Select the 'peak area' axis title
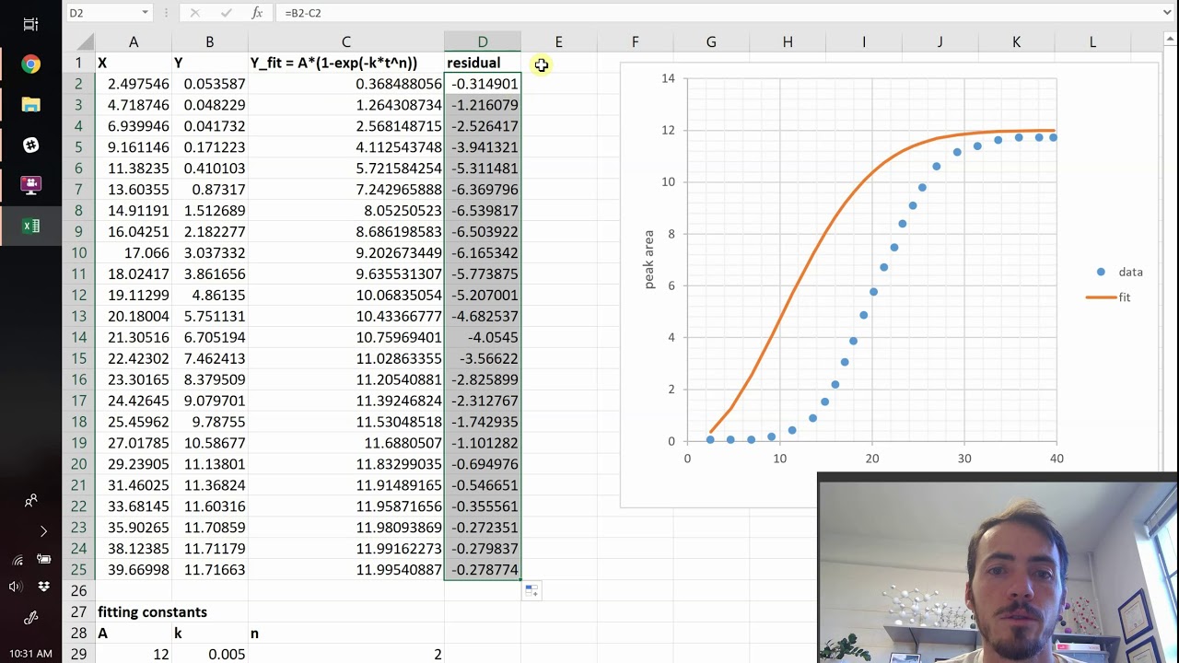Image resolution: width=1179 pixels, height=663 pixels. coord(649,260)
